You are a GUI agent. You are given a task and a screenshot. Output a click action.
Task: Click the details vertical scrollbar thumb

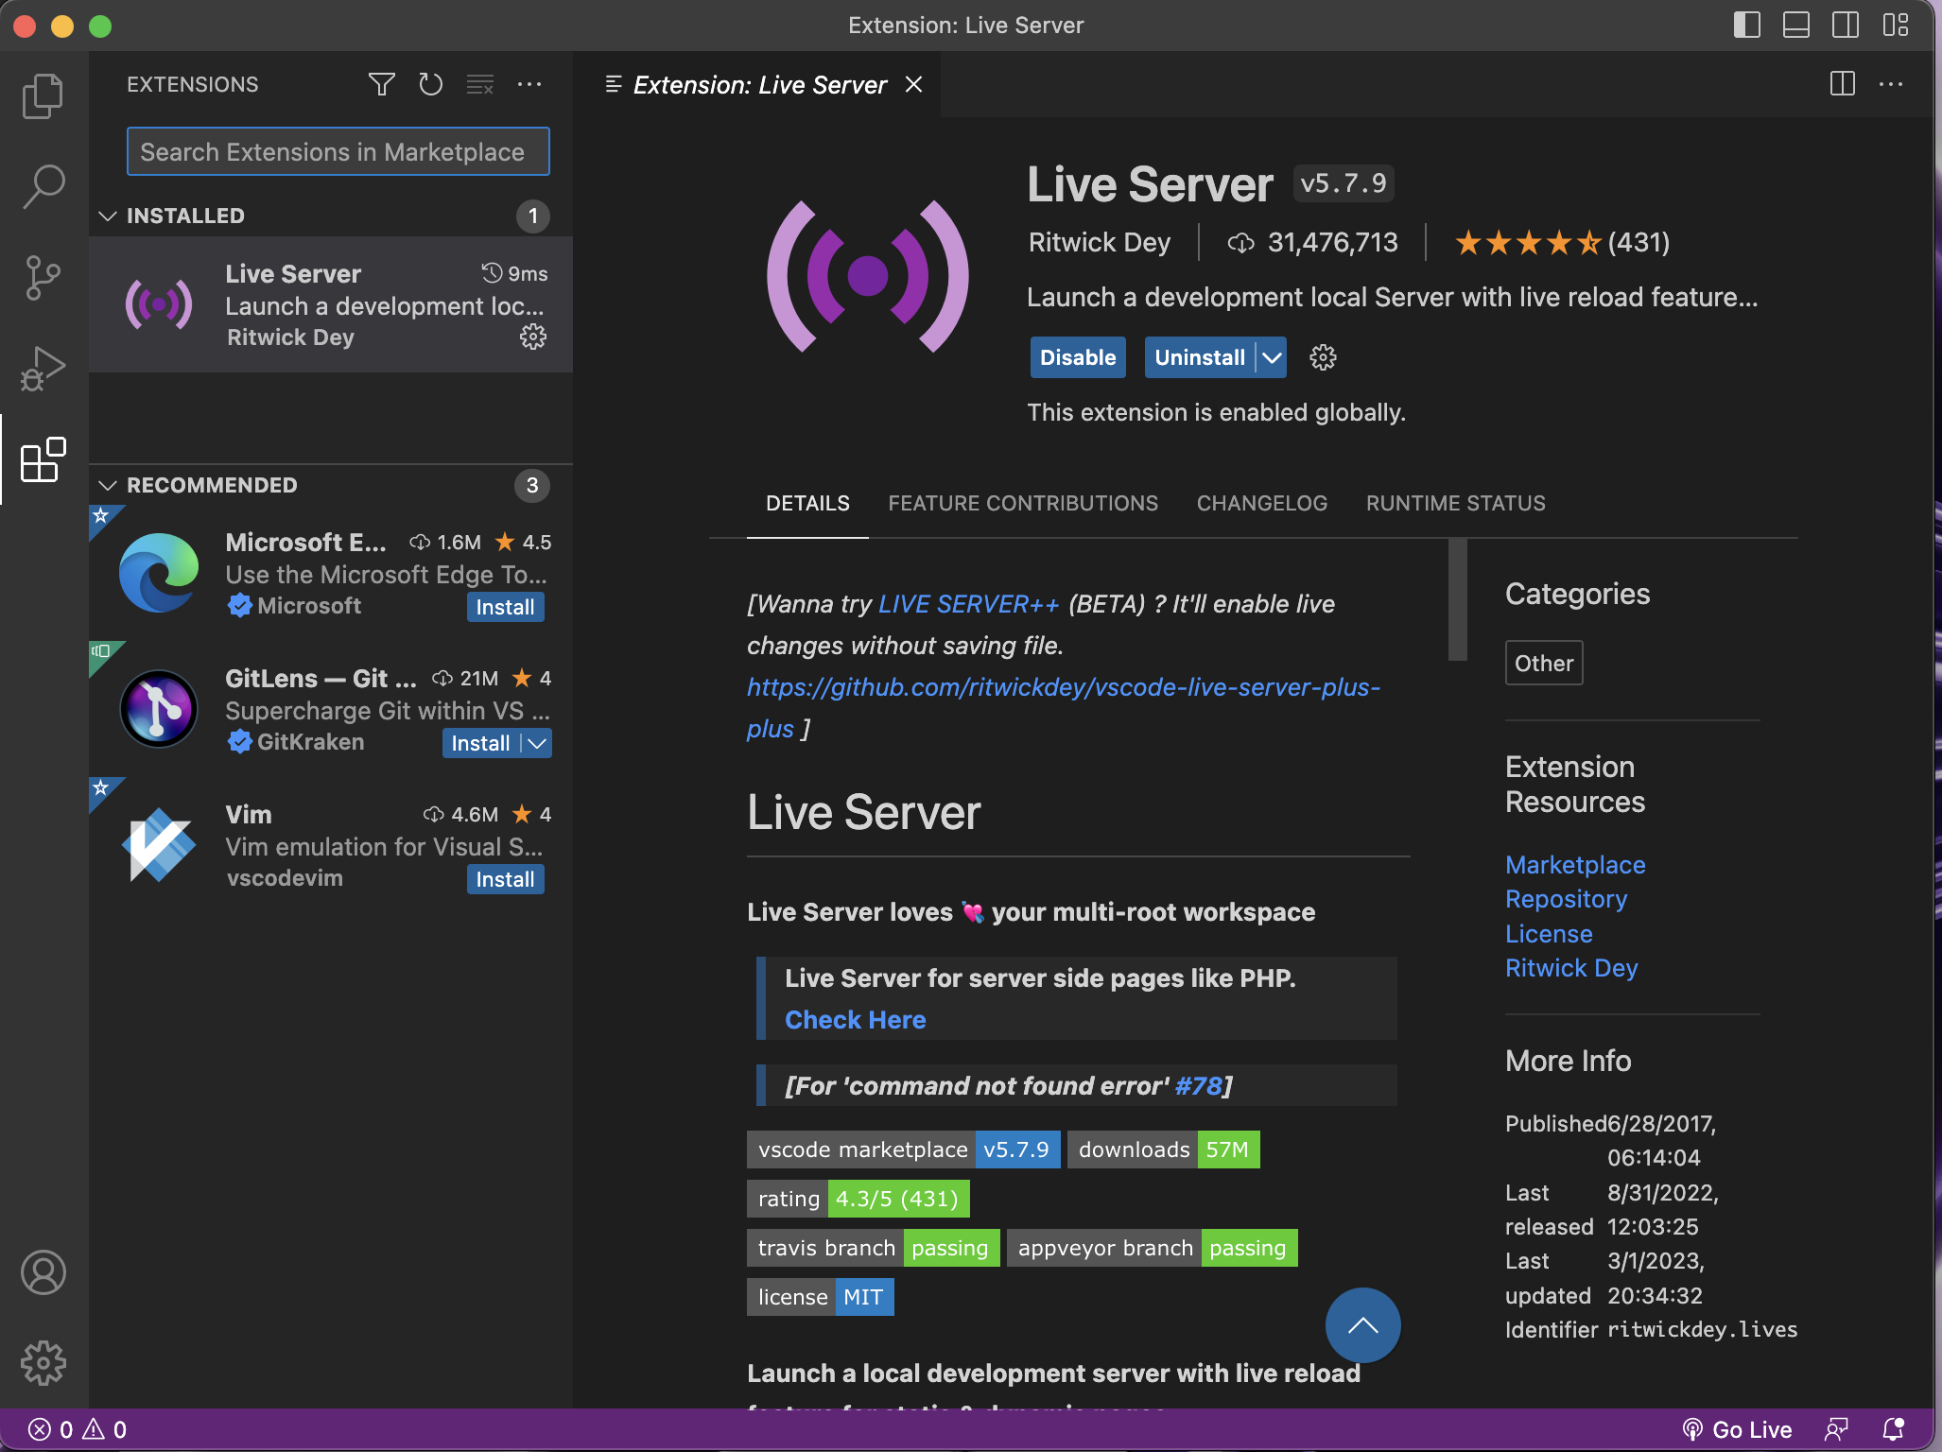pos(1457,599)
